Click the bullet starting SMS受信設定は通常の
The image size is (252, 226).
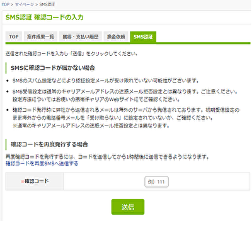pyautogui.click(x=125, y=95)
